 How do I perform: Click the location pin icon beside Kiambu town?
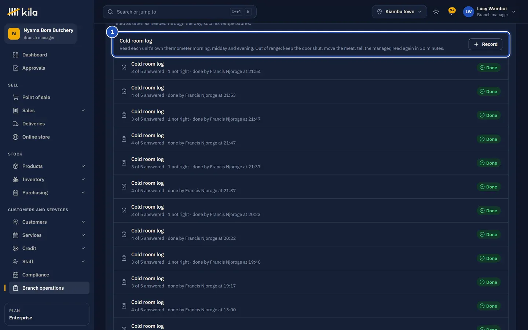coord(379,12)
